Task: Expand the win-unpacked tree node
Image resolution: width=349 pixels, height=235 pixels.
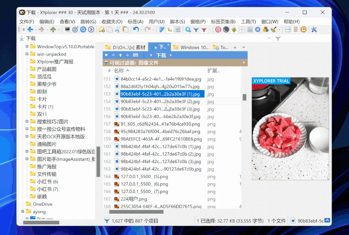Action: 27,54
